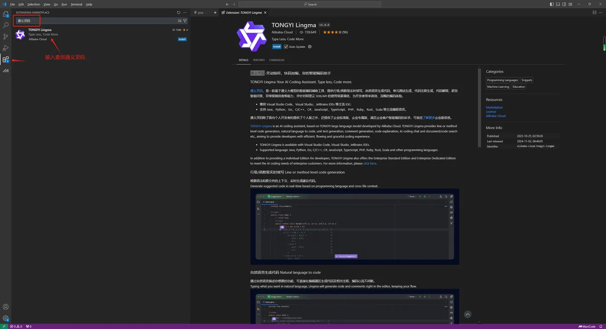Screen dimensions: 606x329
Task: Toggle the bottom panel visibility
Action: 558,4
